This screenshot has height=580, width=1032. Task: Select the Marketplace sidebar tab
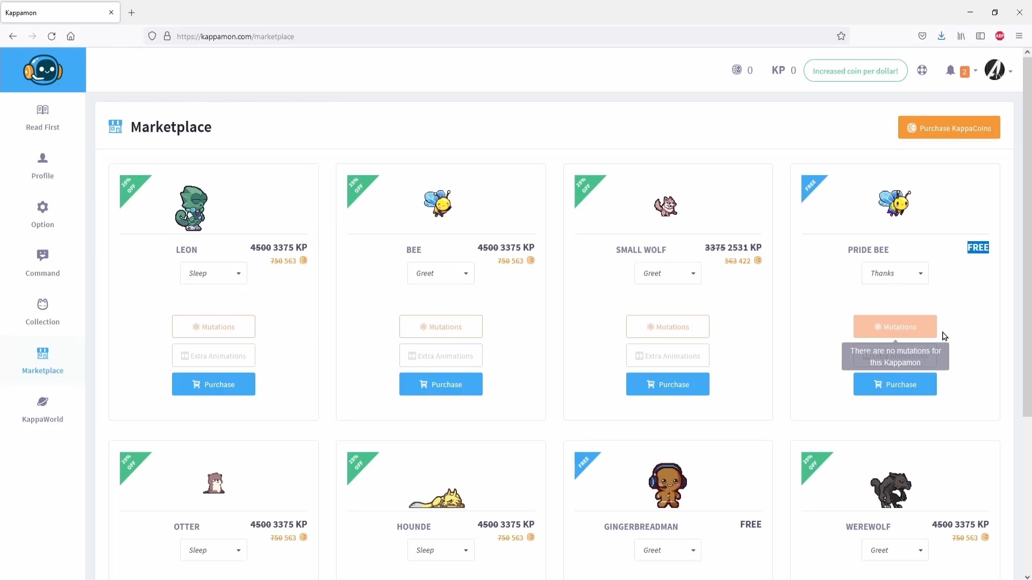pos(42,360)
